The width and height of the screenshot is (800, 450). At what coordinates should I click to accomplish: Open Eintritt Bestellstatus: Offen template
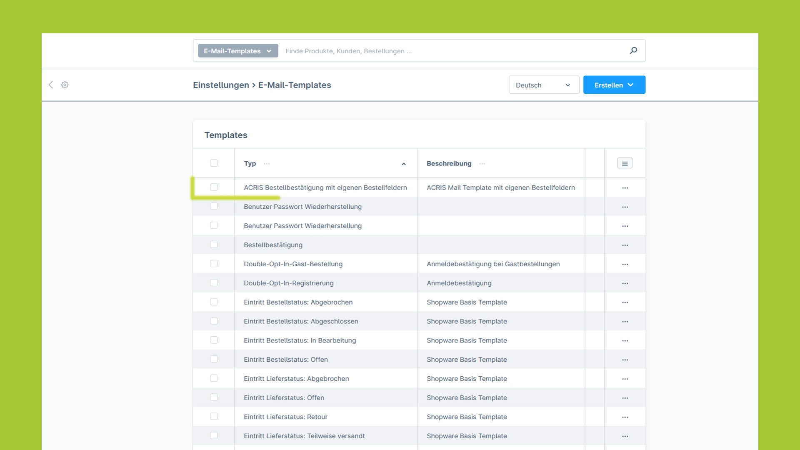(286, 360)
